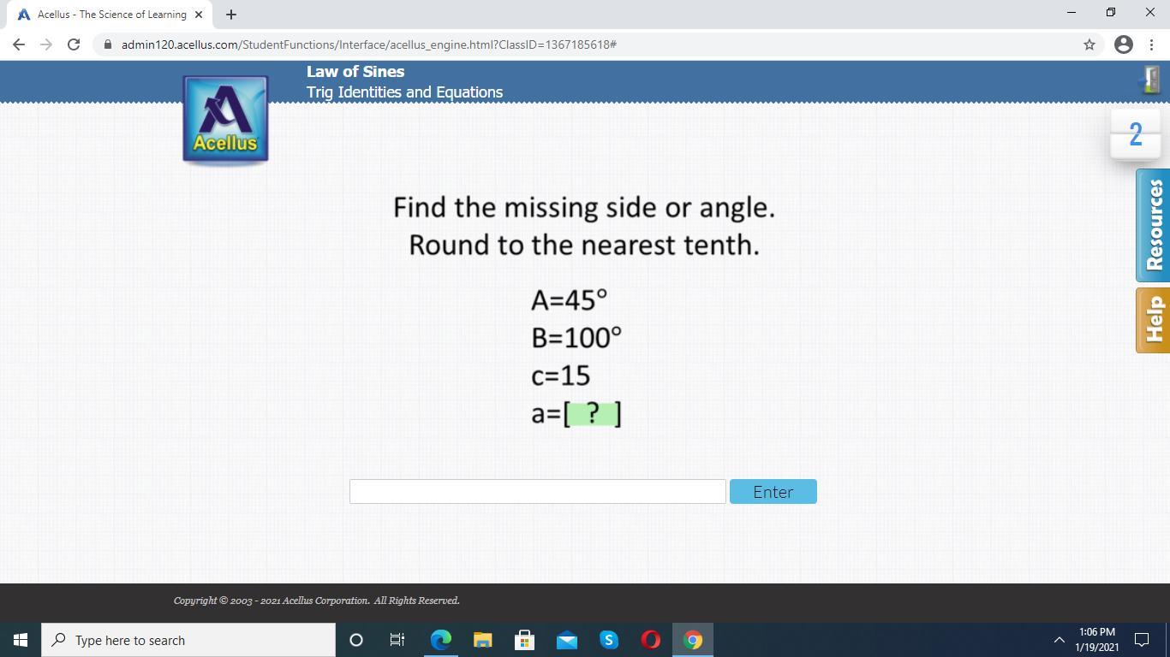This screenshot has height=657, width=1170.
Task: Restore down the Chrome window
Action: [1111, 13]
